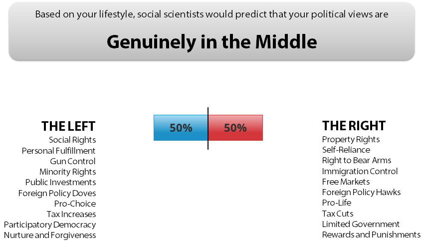
Task: Click the 'Genuinely in the Middle' headline
Action: click(212, 42)
